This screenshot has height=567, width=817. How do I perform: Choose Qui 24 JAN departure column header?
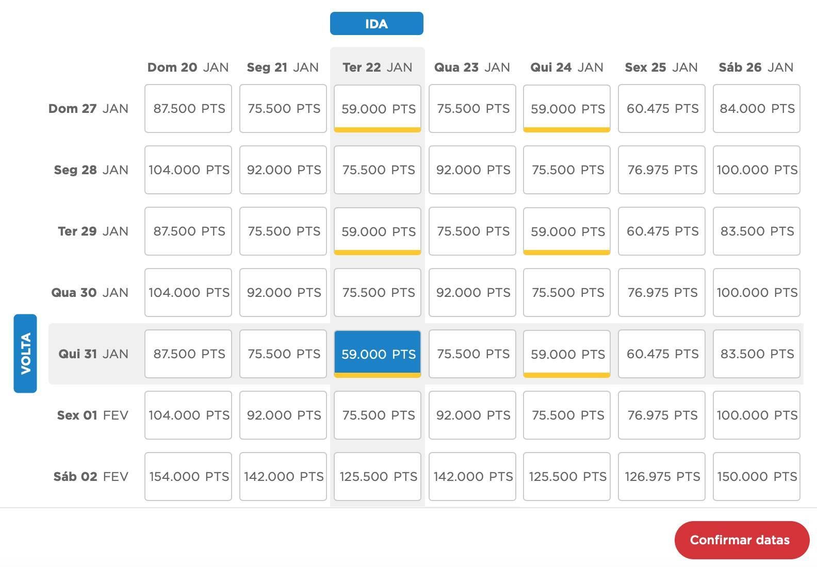(x=567, y=68)
